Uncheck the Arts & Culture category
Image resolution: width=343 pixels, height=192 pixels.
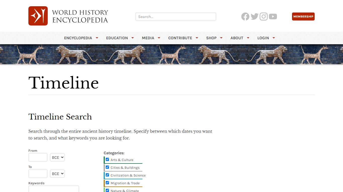tap(107, 159)
